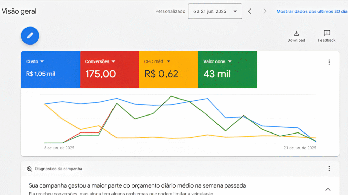Open the Feedback dialog
The image size is (348, 195).
pyautogui.click(x=327, y=36)
